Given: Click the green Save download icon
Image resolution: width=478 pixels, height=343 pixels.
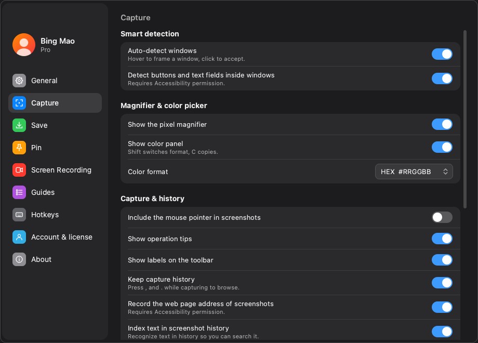Looking at the screenshot, I should [x=19, y=125].
